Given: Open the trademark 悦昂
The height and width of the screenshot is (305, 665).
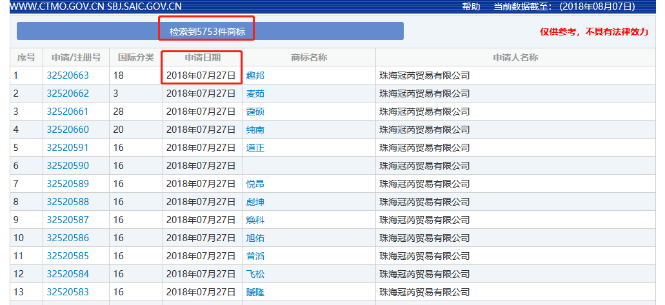Looking at the screenshot, I should [255, 184].
